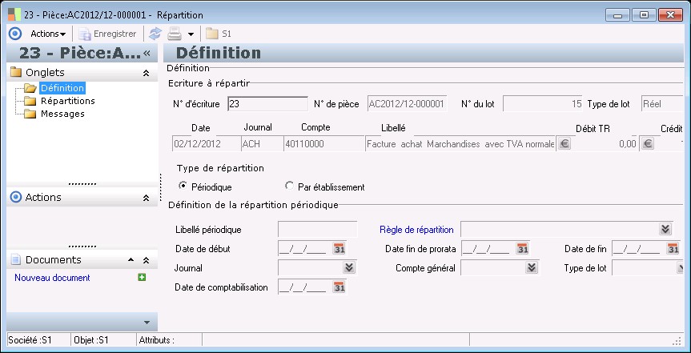Open the printer options dropdown arrow
The width and height of the screenshot is (691, 353).
191,34
